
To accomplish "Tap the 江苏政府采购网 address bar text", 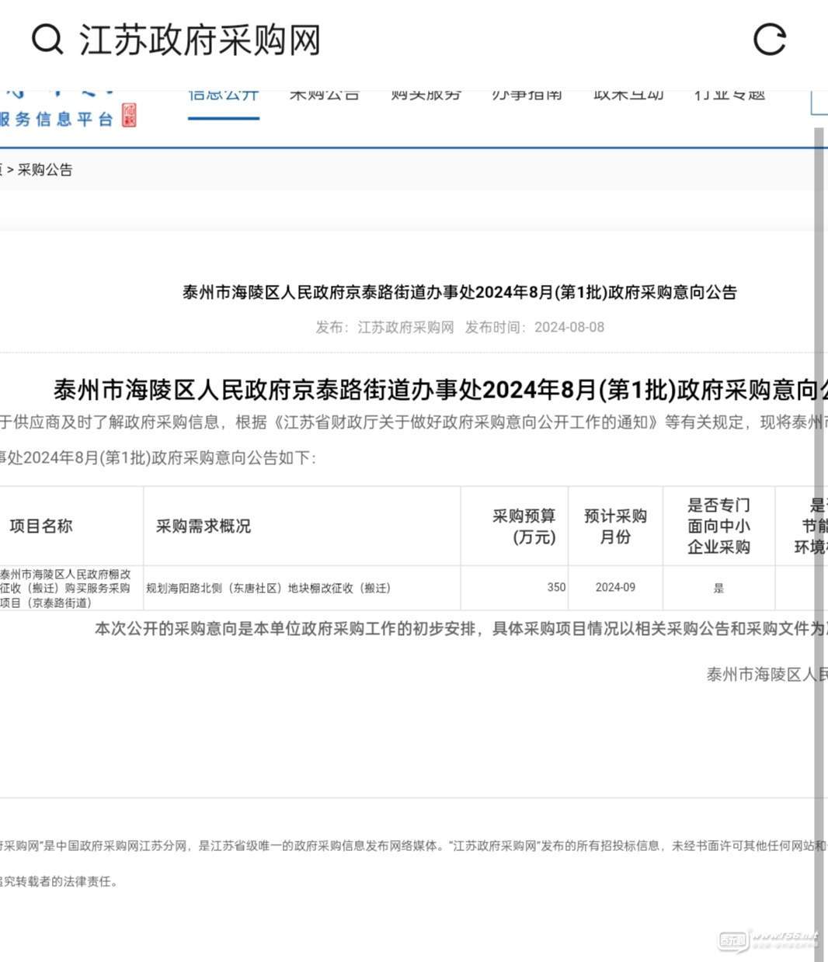I will coord(200,40).
